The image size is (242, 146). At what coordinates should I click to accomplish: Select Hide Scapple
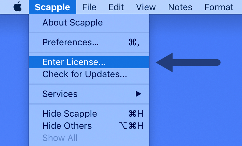point(69,114)
